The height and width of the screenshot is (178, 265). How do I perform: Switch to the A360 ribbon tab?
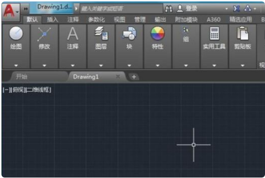214,20
